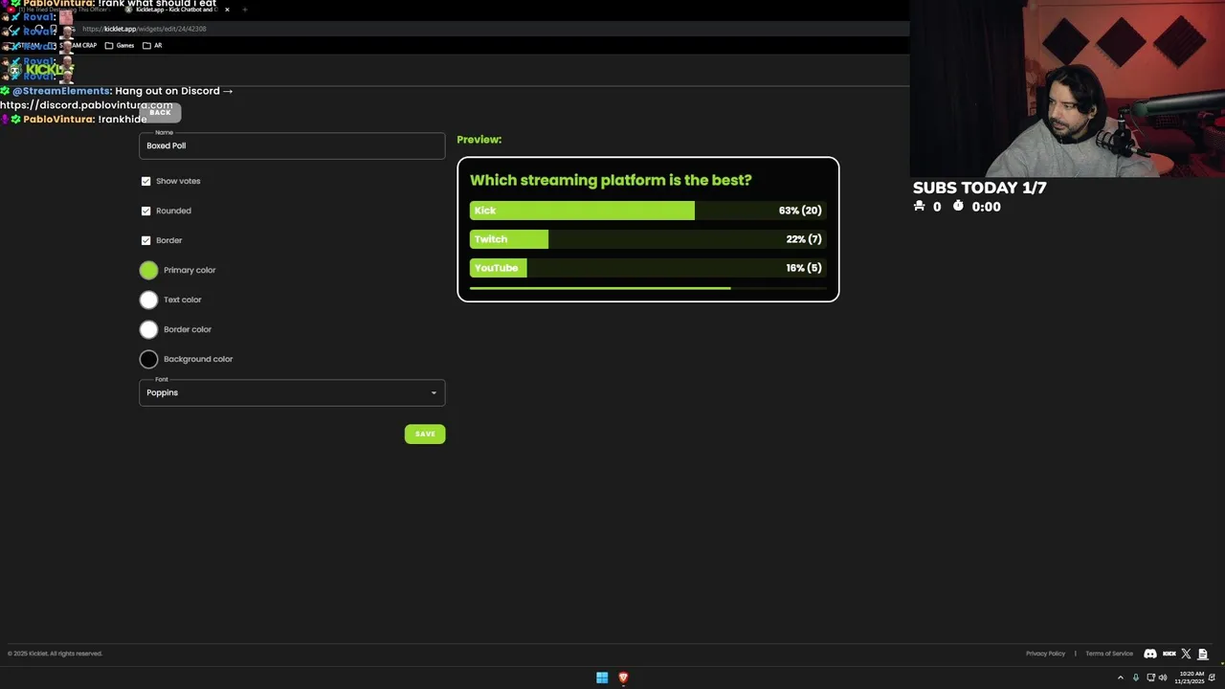This screenshot has width=1225, height=689.
Task: Click the poll timer progress bar in the preview
Action: point(648,288)
